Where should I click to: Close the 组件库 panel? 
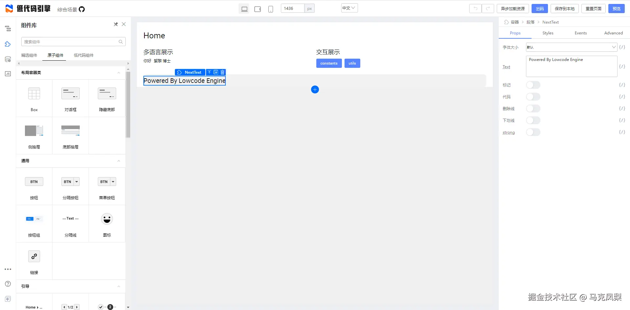click(124, 24)
